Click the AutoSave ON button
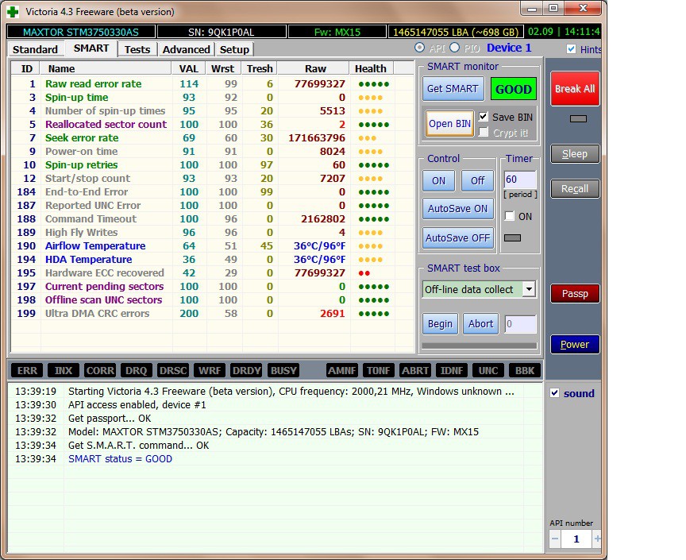This screenshot has width=686, height=560. click(x=457, y=209)
